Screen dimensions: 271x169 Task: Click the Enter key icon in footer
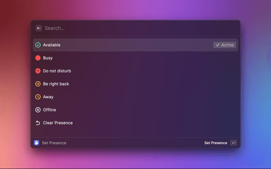coord(233,143)
